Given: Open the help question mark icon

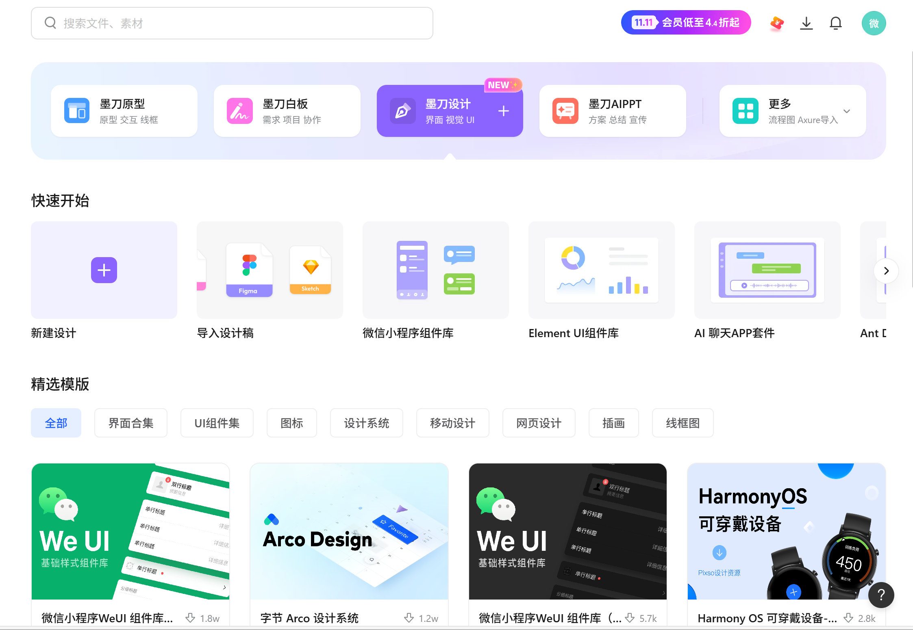Looking at the screenshot, I should pyautogui.click(x=881, y=595).
